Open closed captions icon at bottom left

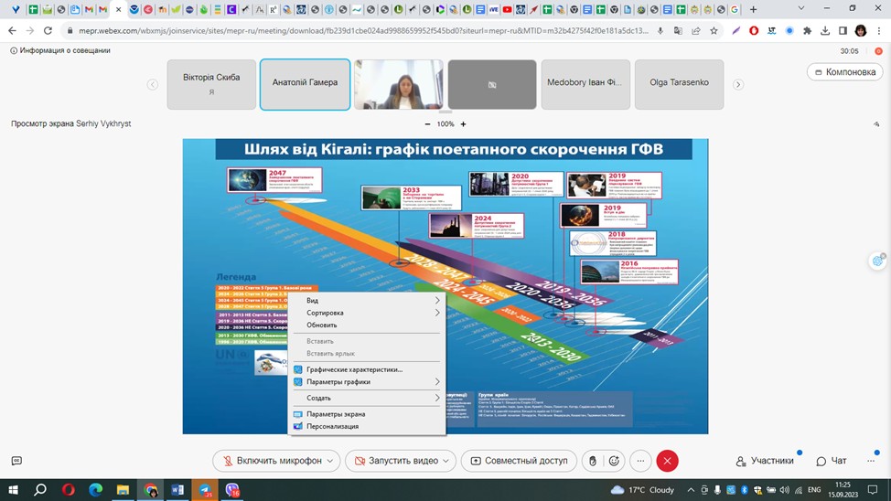click(x=17, y=461)
